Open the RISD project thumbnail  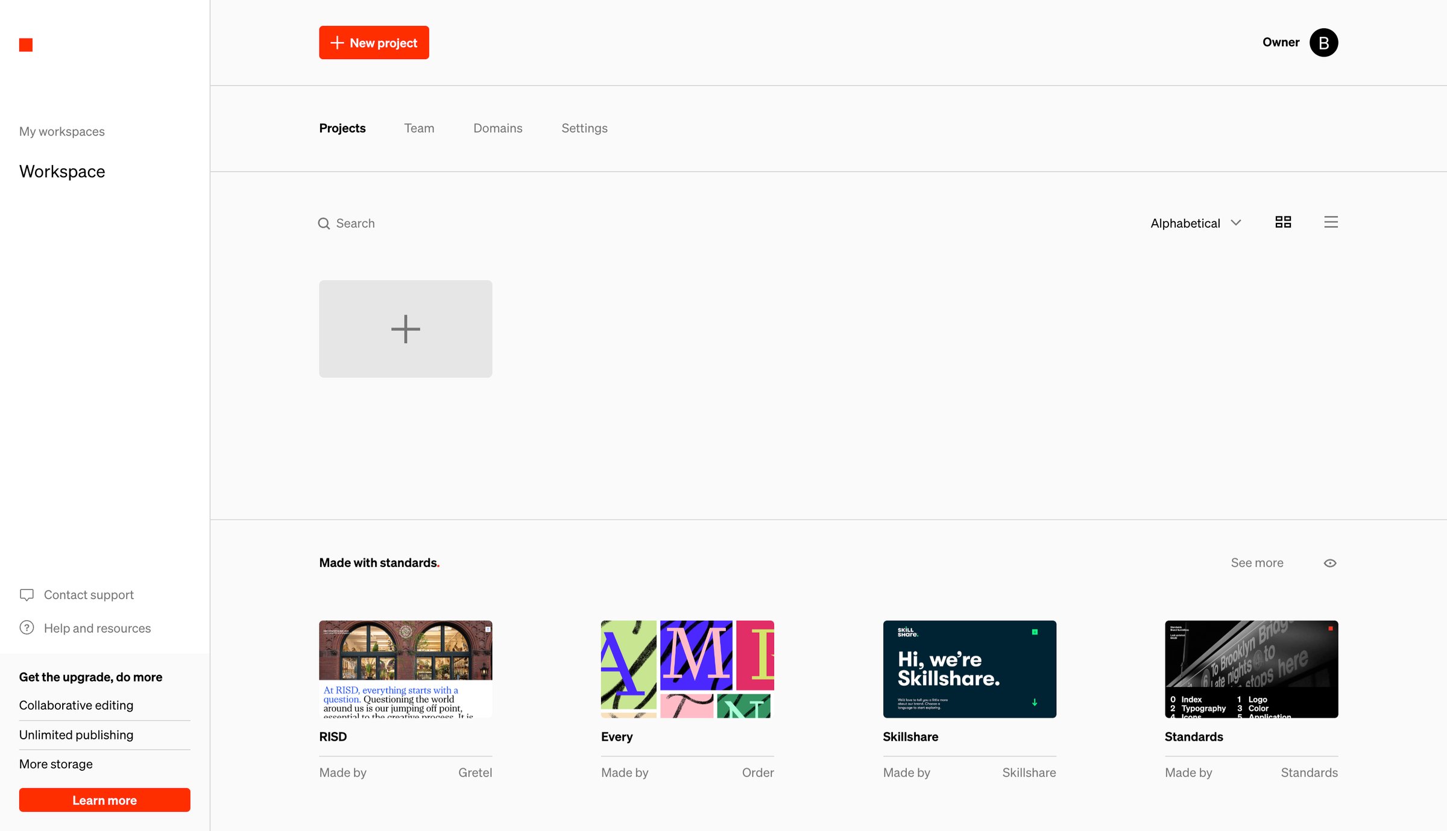pyautogui.click(x=406, y=669)
